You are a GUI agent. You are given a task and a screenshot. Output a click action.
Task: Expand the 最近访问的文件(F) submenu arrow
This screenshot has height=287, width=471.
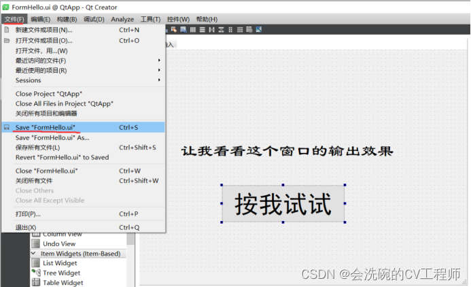point(159,61)
